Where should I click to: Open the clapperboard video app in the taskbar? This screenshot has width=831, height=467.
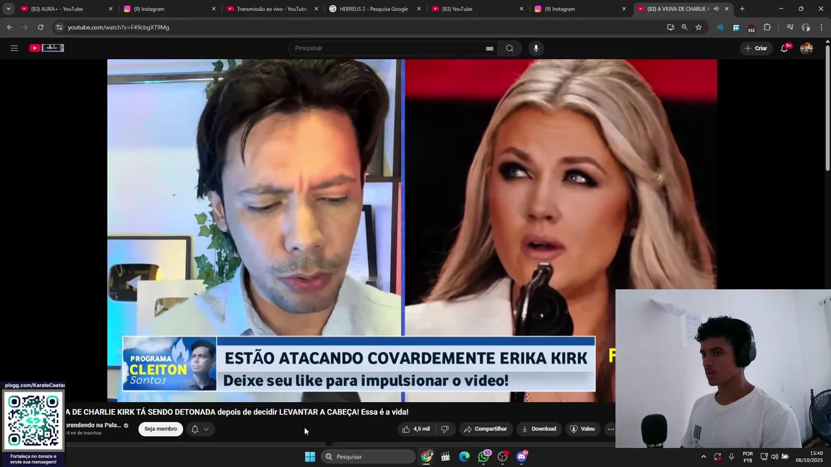pos(445,457)
